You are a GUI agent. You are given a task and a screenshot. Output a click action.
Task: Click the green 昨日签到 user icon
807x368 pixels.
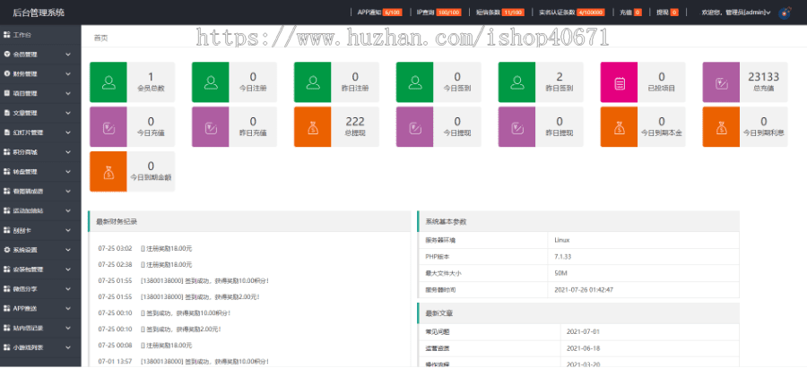pos(516,83)
